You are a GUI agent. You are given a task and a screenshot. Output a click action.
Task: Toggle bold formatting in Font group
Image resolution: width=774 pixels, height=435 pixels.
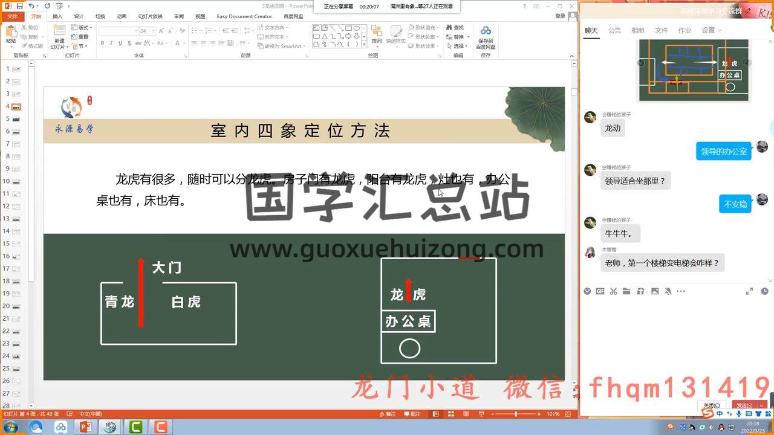coord(102,43)
